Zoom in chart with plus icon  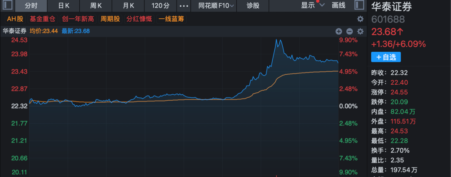pos(339,31)
